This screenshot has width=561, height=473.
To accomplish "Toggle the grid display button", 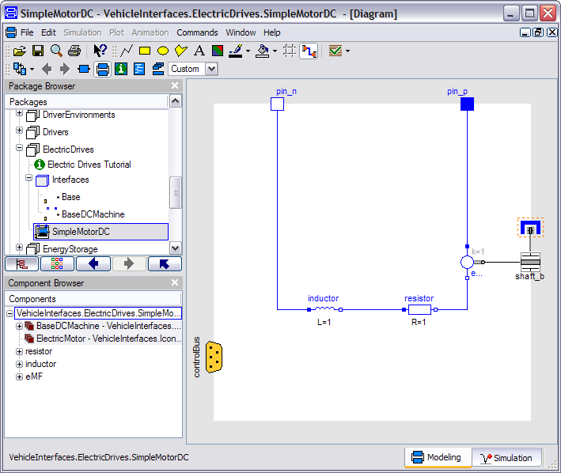I will pos(290,51).
